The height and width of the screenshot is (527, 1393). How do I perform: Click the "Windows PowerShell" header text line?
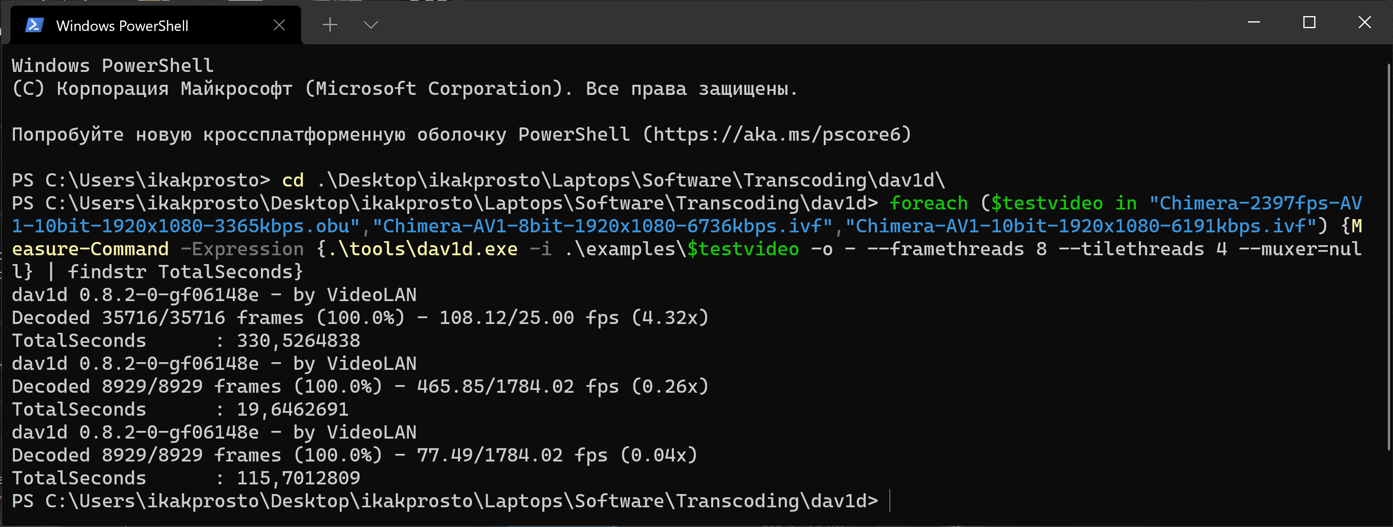click(113, 66)
